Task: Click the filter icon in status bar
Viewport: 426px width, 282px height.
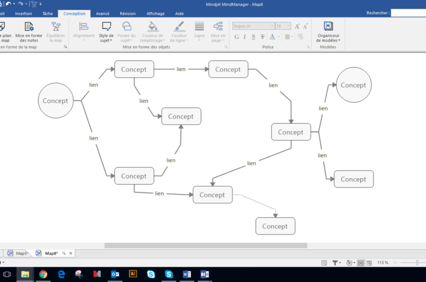Action: point(335,263)
